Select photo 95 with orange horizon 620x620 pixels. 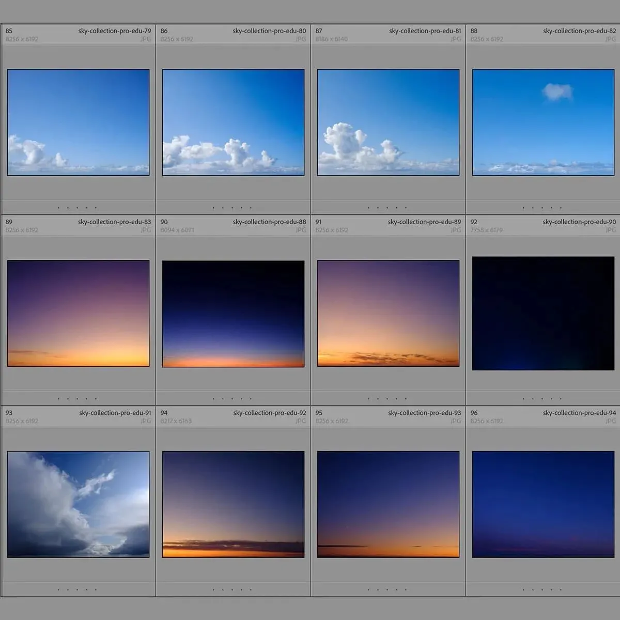coord(388,504)
